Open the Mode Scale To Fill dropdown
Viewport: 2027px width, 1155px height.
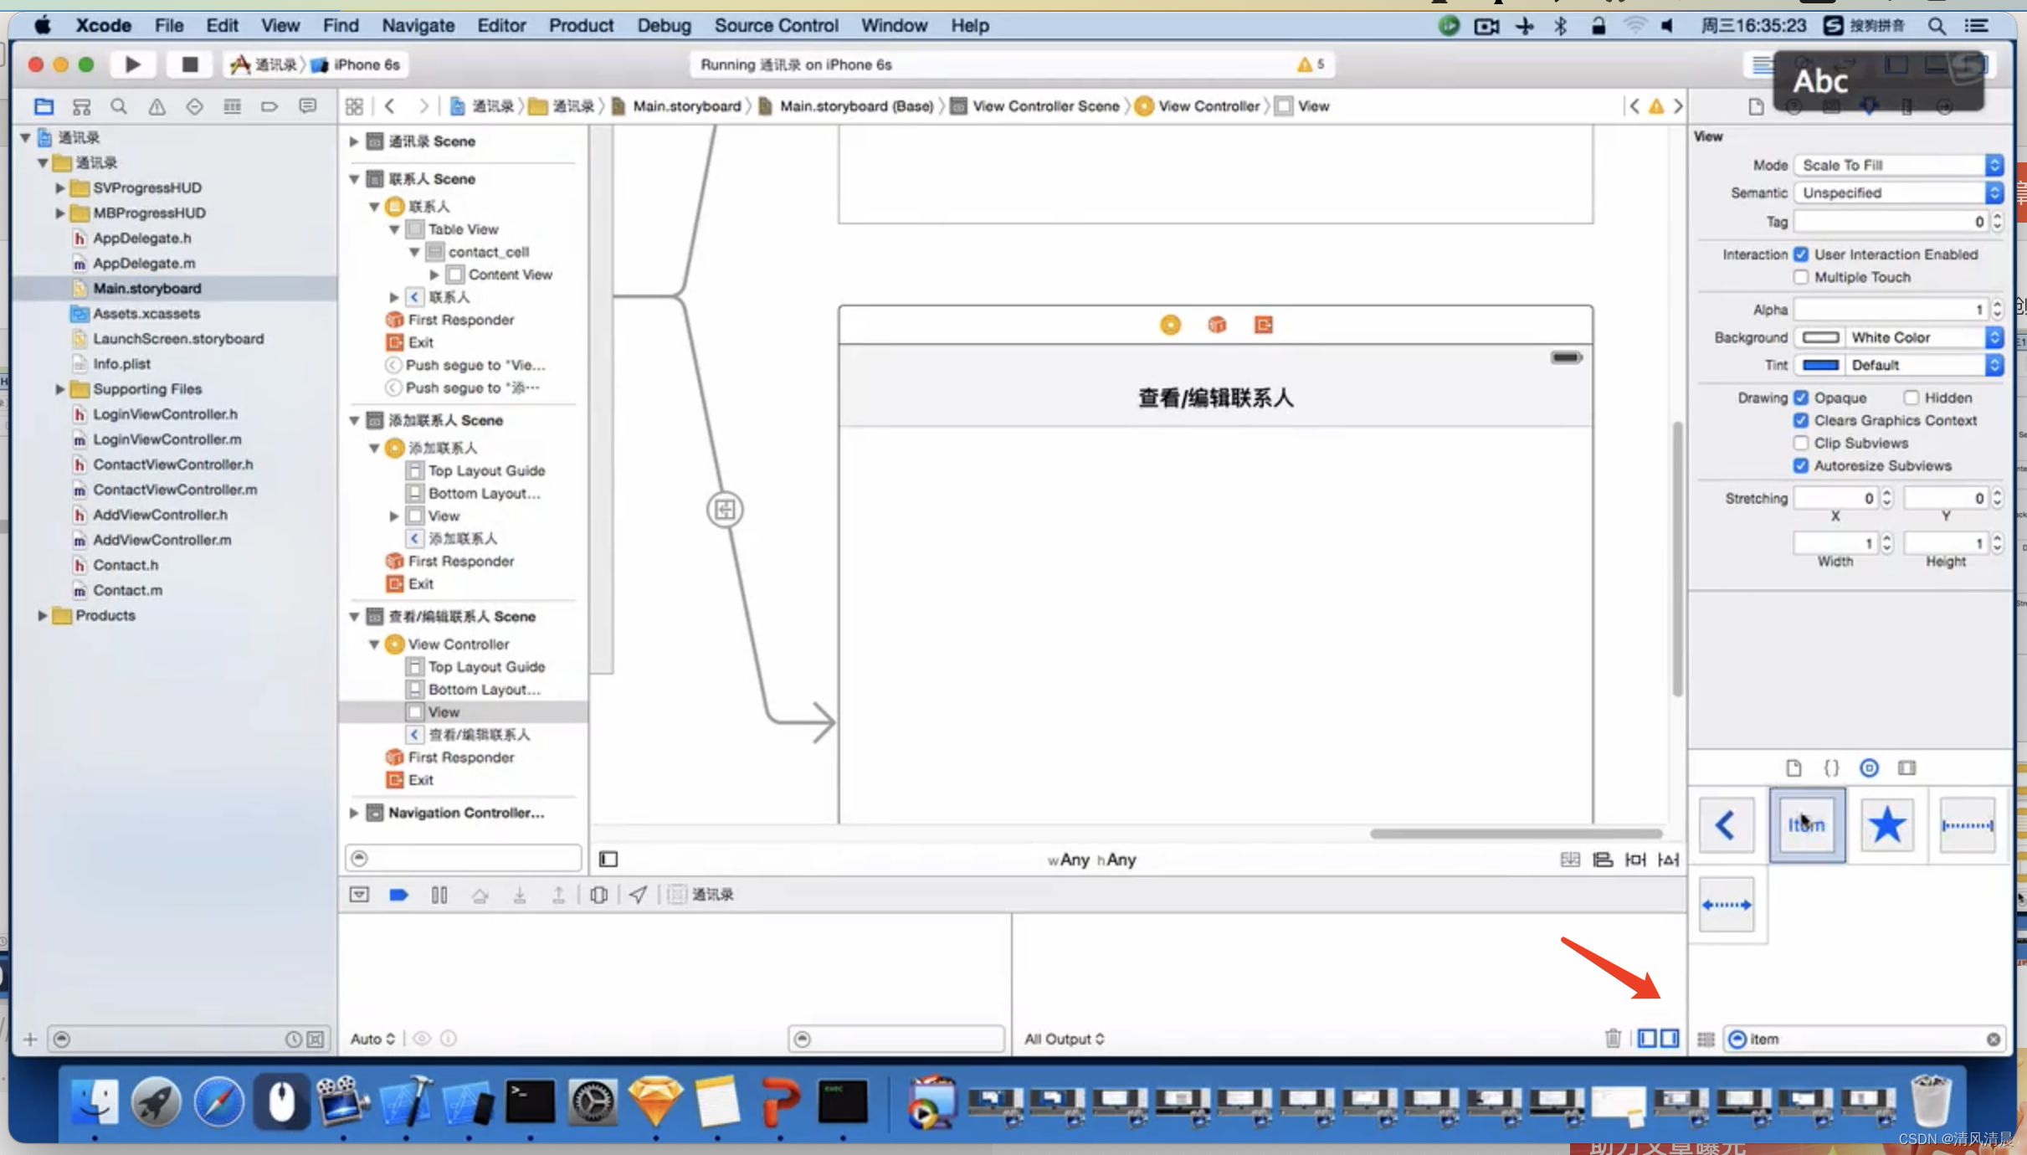[x=1898, y=165]
